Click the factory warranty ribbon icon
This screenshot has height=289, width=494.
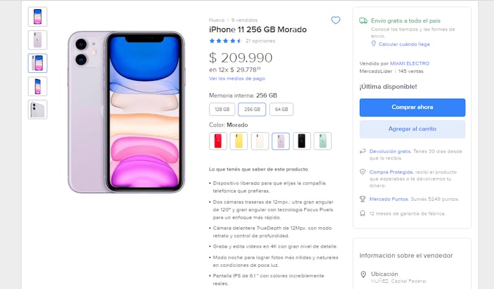coord(363,214)
